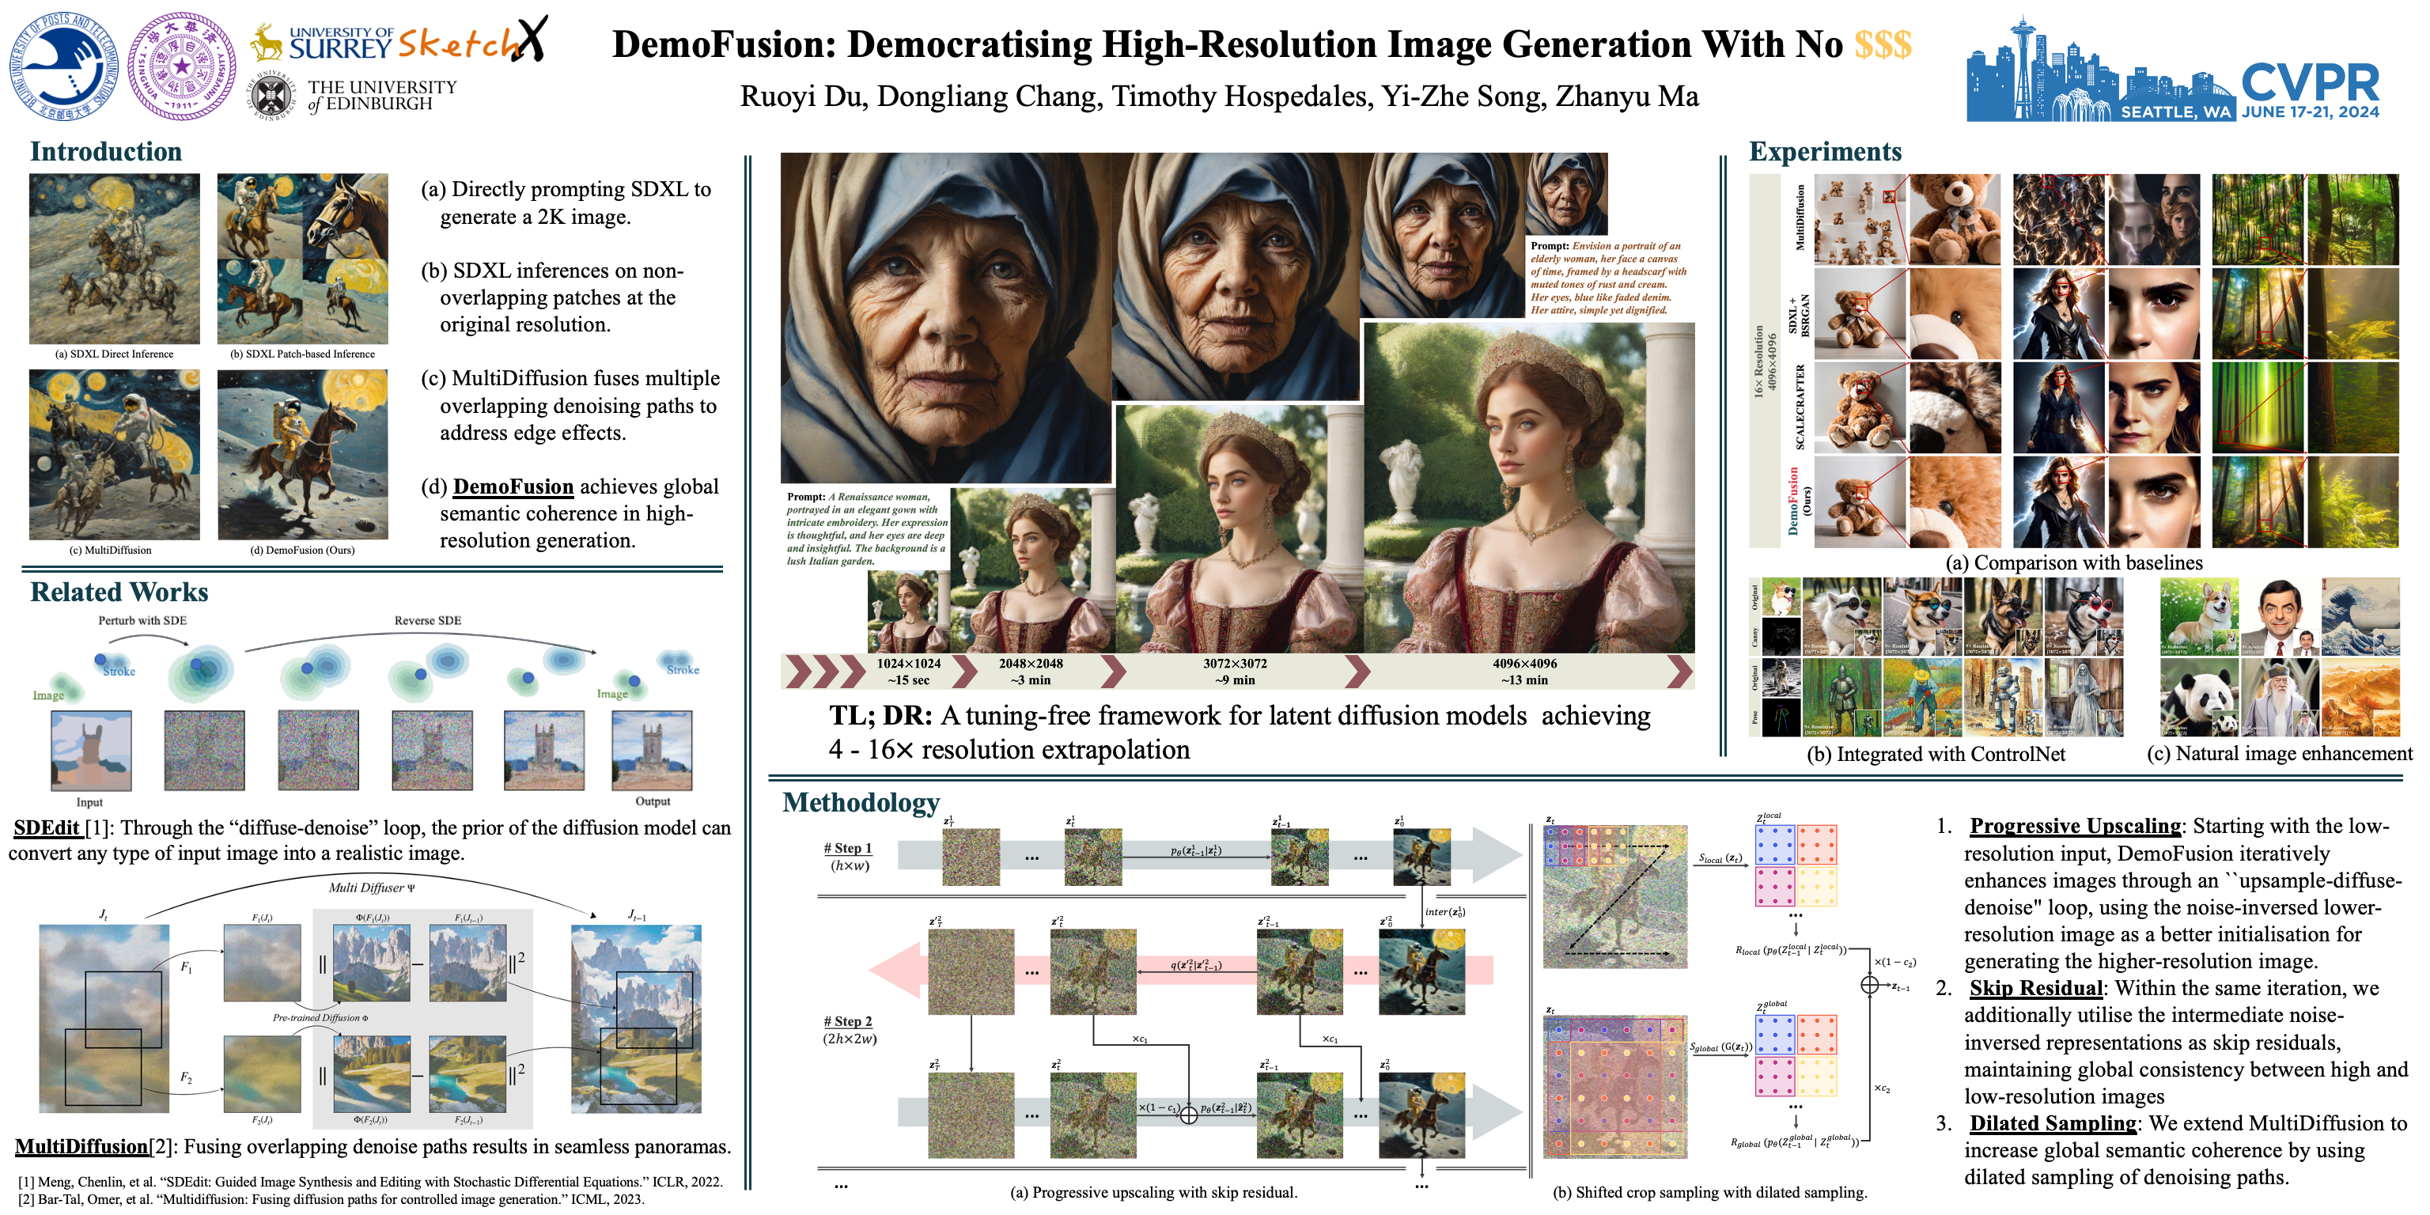Image resolution: width=2430 pixels, height=1215 pixels.
Task: Click the circled plus symbol near z_t-1 output
Action: click(1870, 985)
